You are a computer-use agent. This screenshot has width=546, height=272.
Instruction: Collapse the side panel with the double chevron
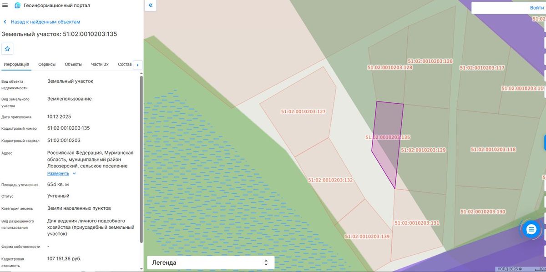point(151,5)
